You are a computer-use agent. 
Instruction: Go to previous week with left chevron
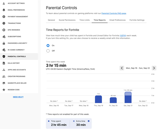[122, 68]
